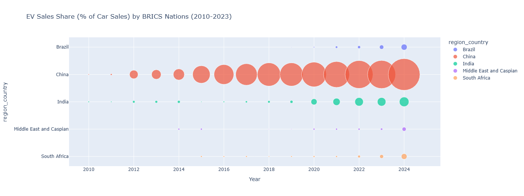
Task: Click the '2024' x-axis tick label
Action: (x=404, y=169)
